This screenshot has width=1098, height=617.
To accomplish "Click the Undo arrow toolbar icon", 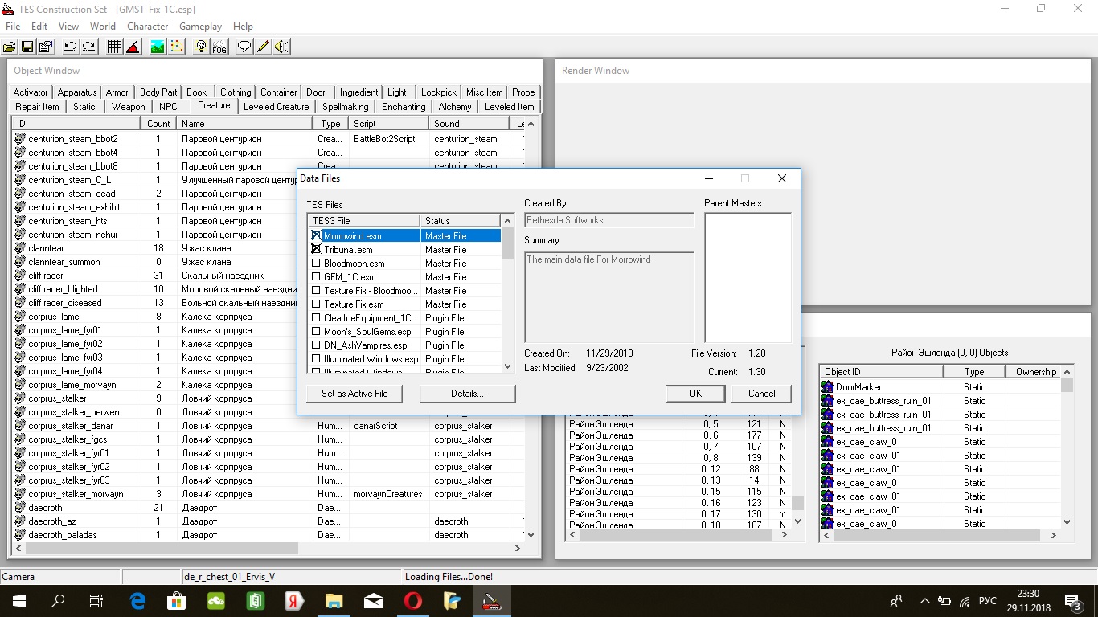I will pyautogui.click(x=71, y=47).
